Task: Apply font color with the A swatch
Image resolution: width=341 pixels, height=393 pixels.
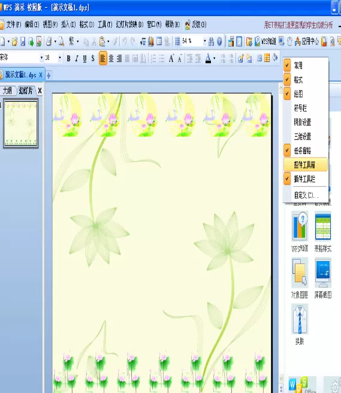Action: (208, 58)
